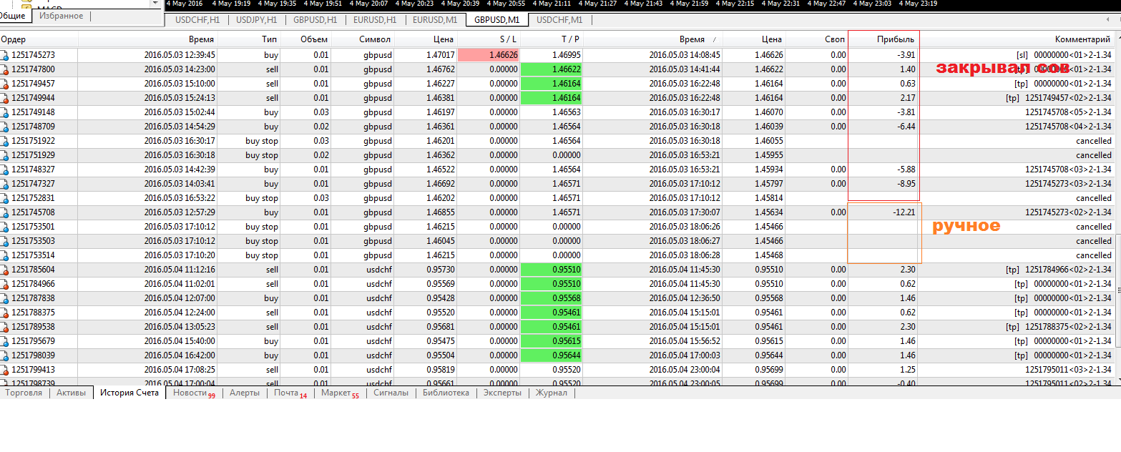This screenshot has height=452, width=1121.
Task: Click the open price 1.46855
Action: click(x=439, y=212)
